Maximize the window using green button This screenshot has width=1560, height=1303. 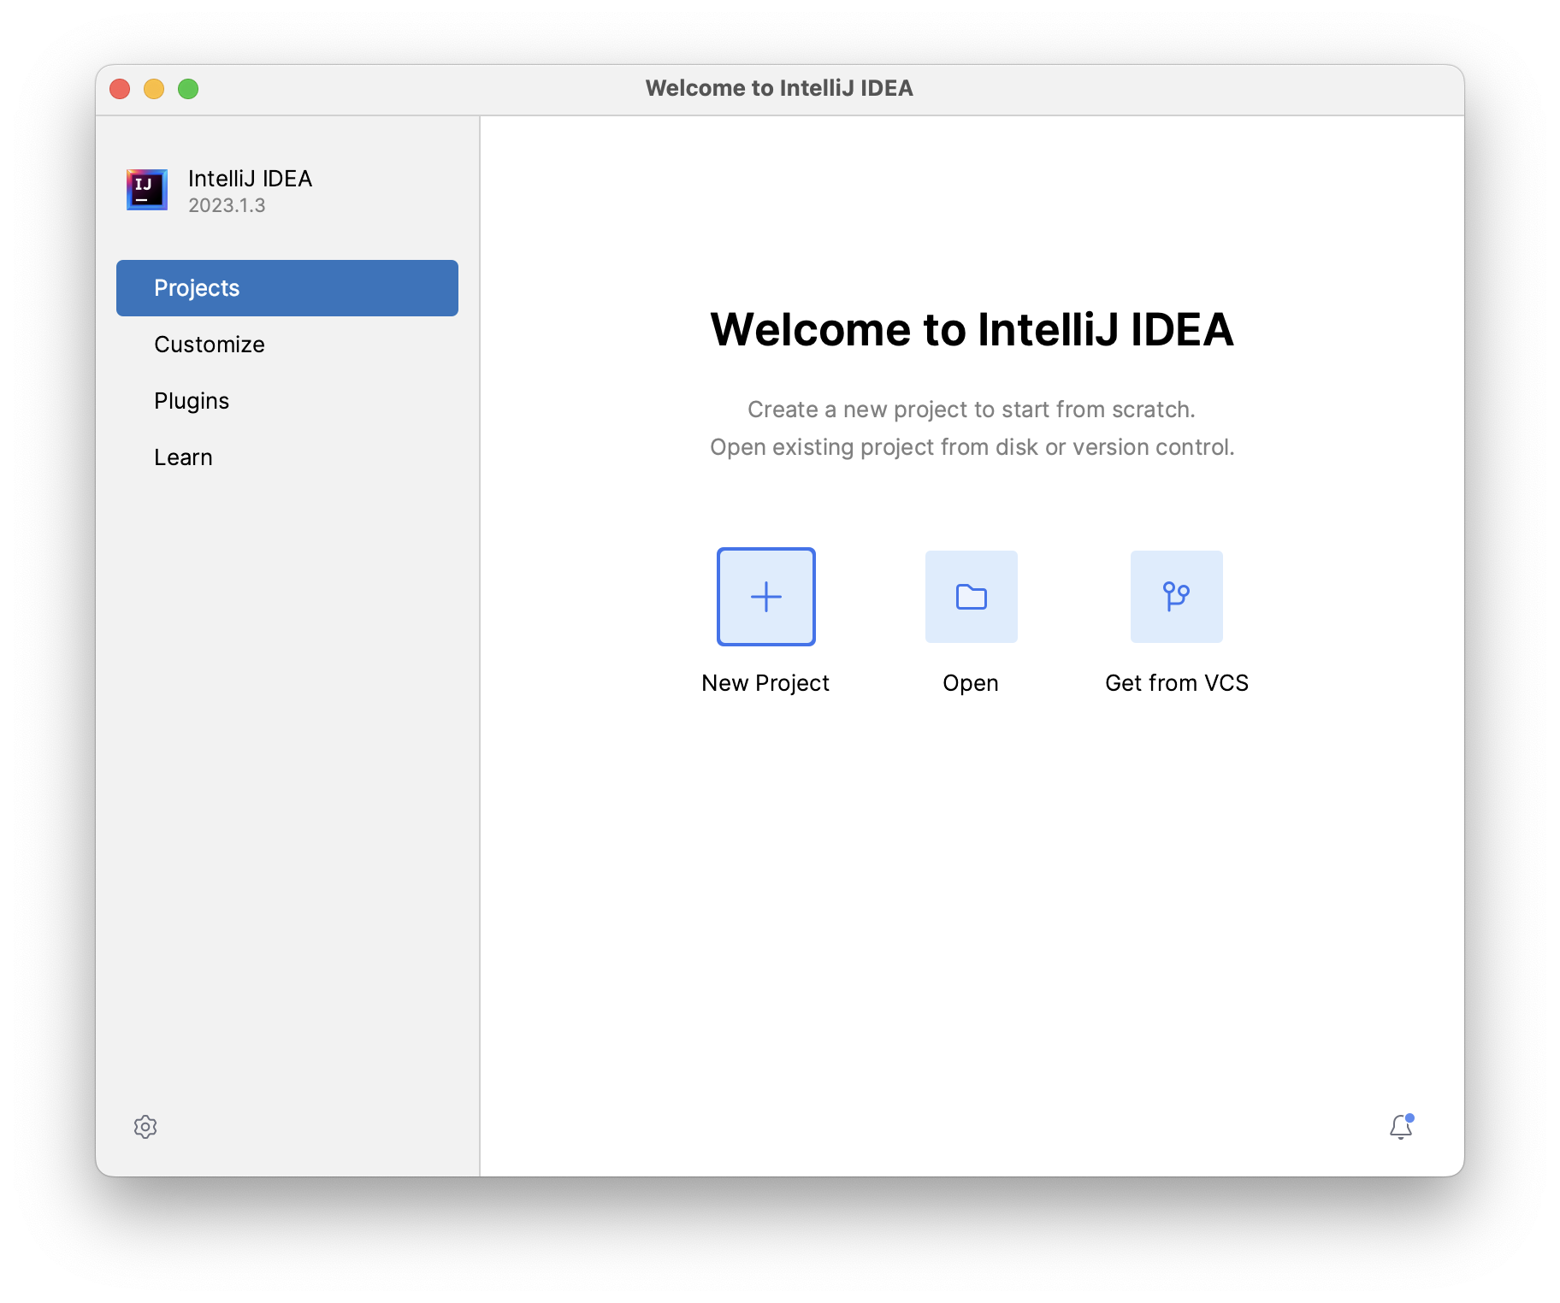pos(188,89)
